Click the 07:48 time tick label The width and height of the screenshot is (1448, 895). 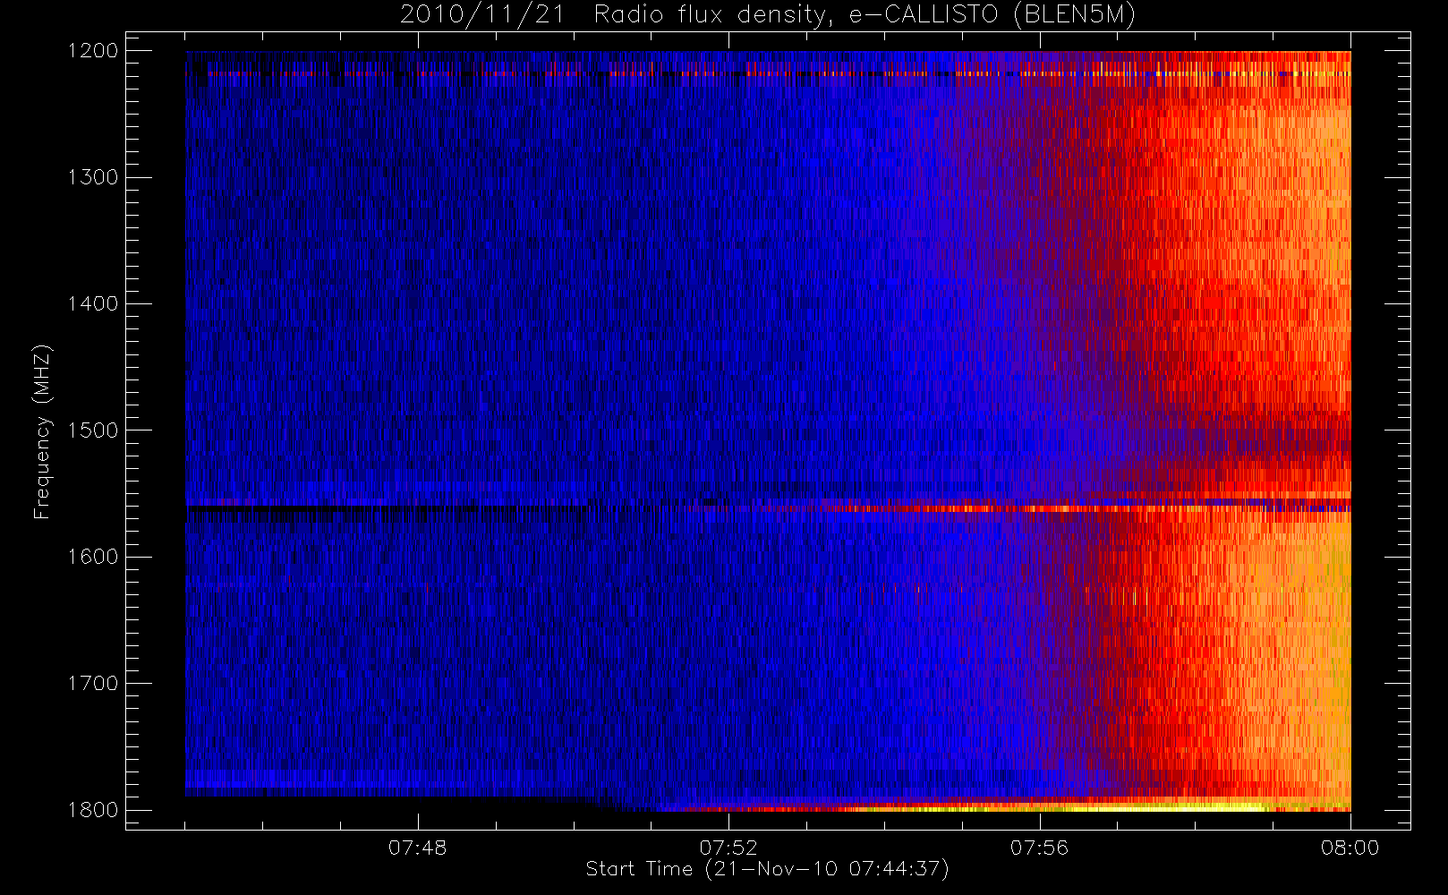(x=418, y=847)
